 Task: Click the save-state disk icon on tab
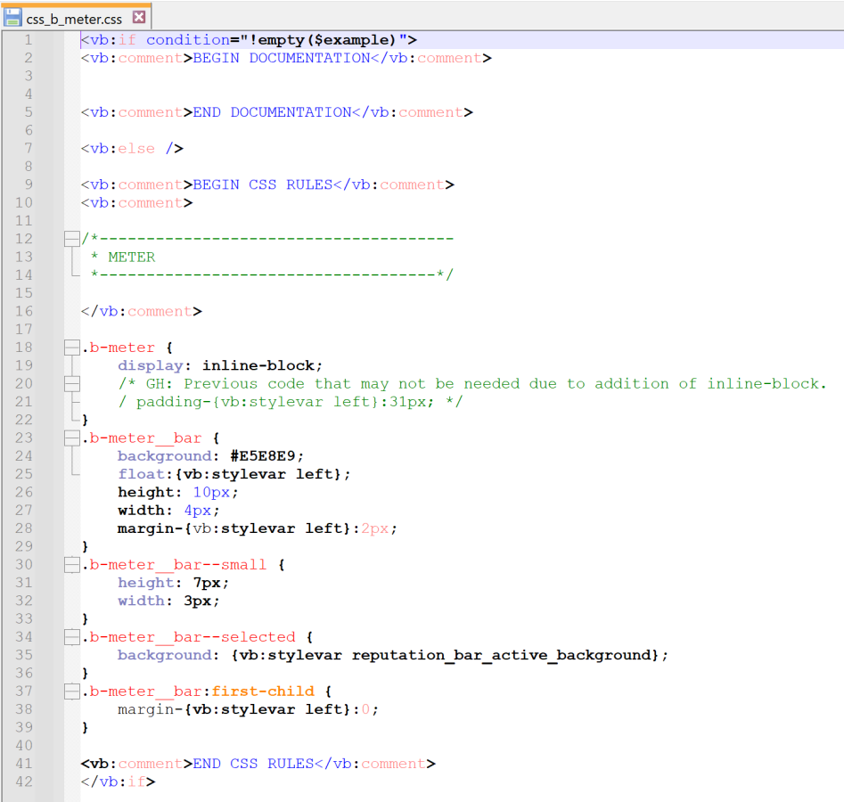point(12,18)
